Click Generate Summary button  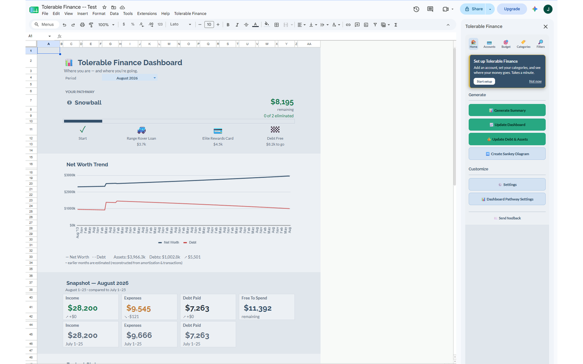tap(507, 110)
